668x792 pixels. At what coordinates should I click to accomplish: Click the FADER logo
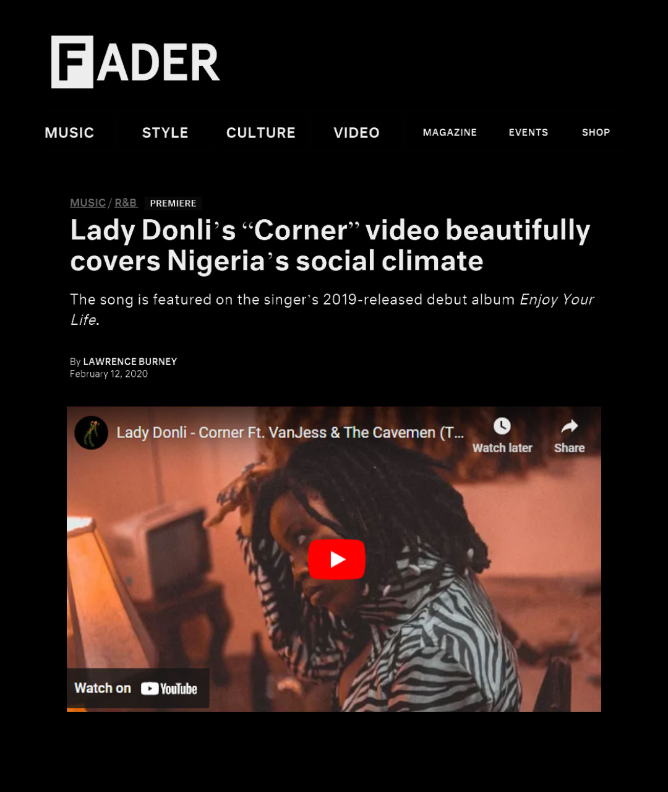(135, 62)
